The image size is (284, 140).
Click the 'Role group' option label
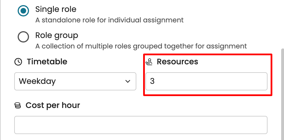[57, 35]
